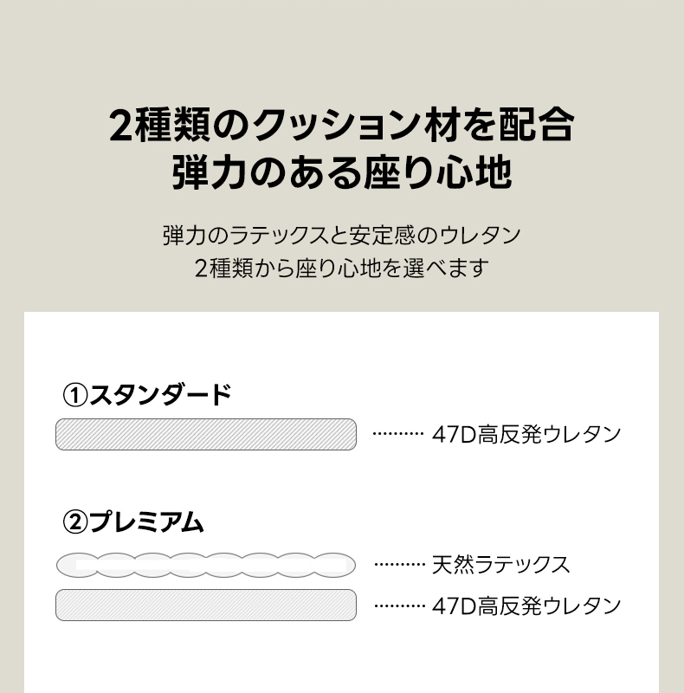The height and width of the screenshot is (693, 684).
Task: Click dotted leader next to 天然ラテックス
Action: click(x=398, y=565)
